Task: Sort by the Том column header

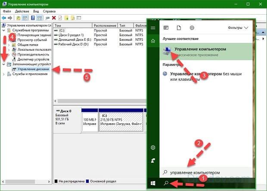Action: (x=73, y=25)
